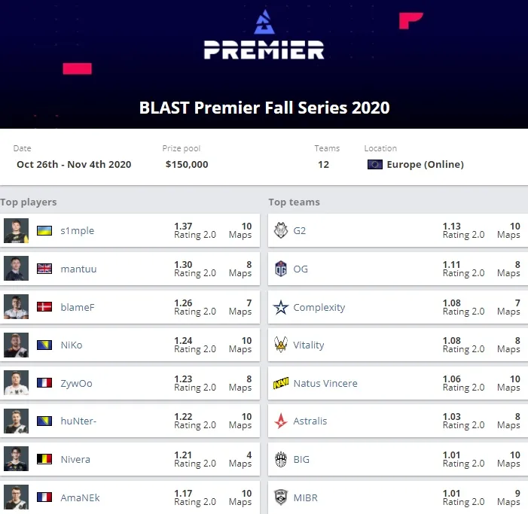Open the Nivera player profile link
The image size is (528, 514).
pos(75,459)
